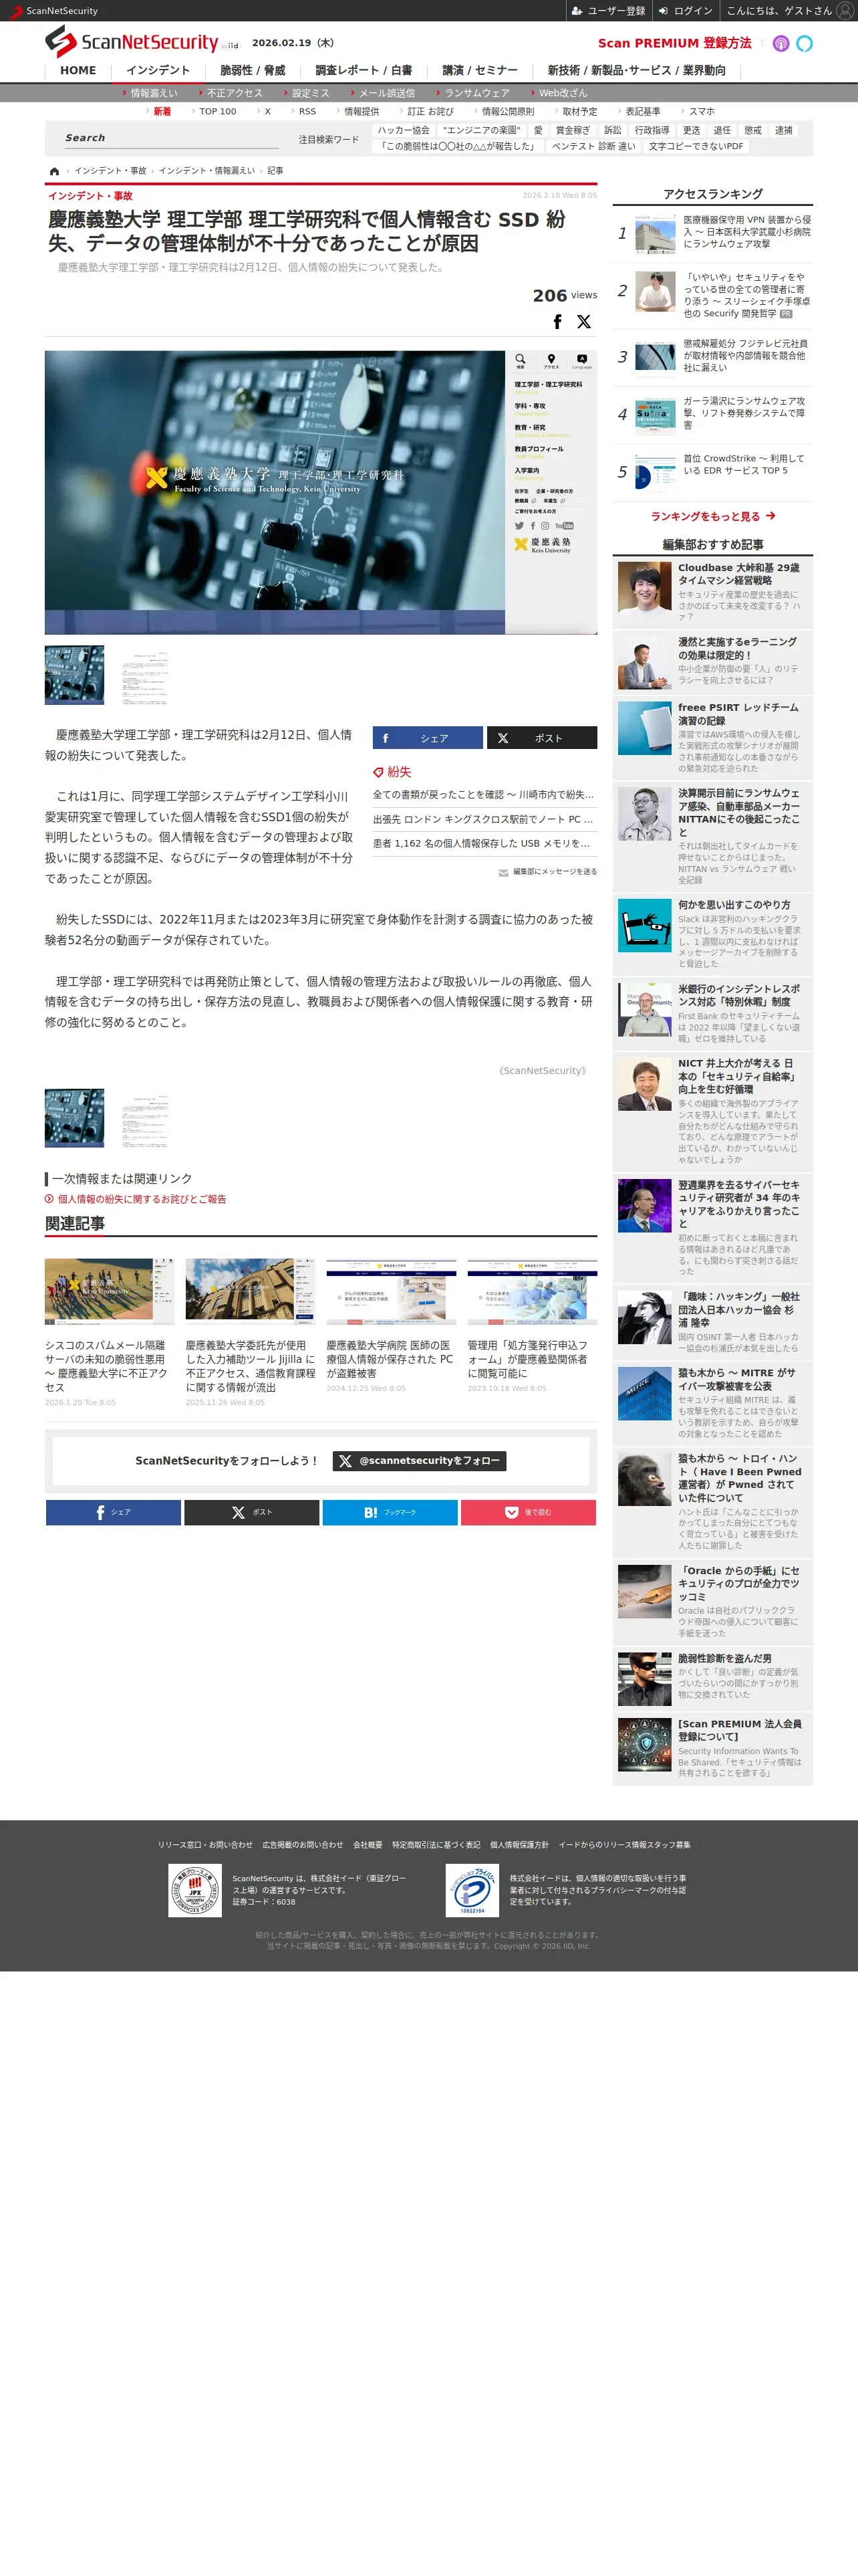
Task: Select 情報漏えい submenu item
Action: (x=153, y=93)
